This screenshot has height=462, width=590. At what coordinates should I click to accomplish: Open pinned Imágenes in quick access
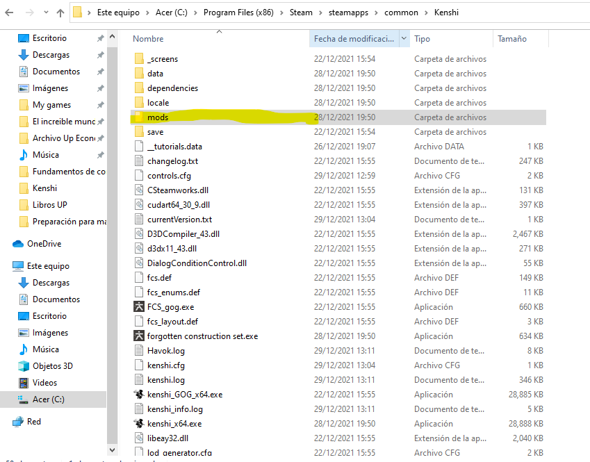tap(50, 88)
